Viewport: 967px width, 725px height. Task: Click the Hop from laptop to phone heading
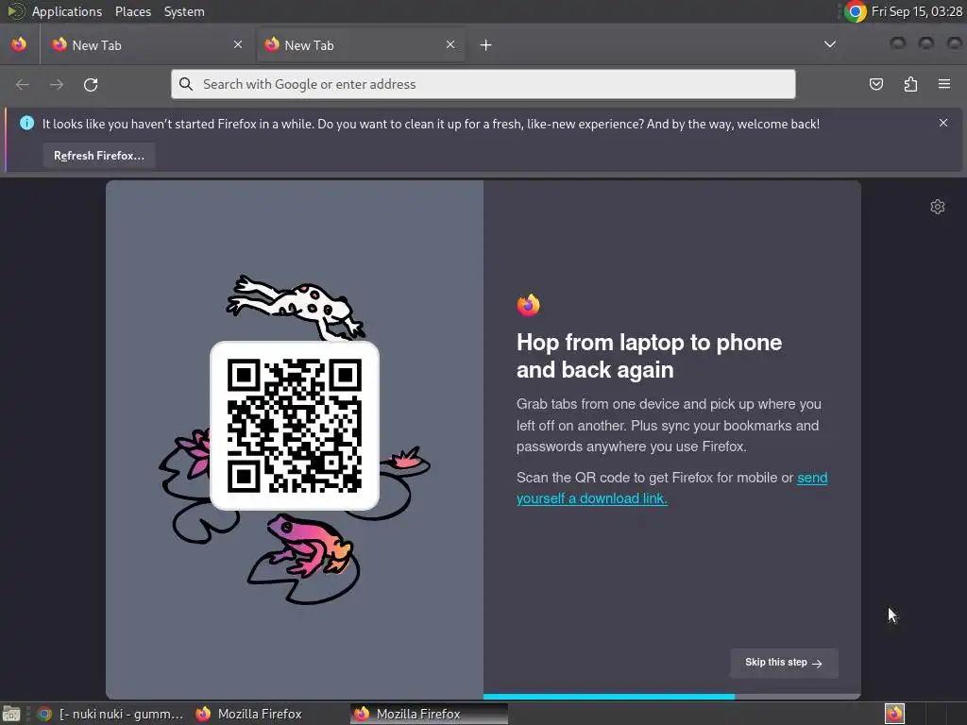tap(649, 356)
